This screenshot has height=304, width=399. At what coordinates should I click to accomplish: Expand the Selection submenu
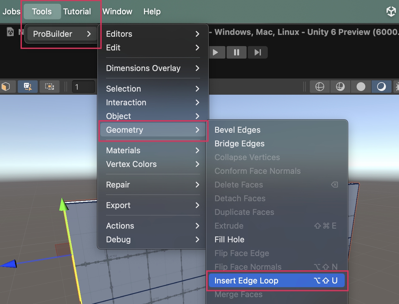(152, 89)
